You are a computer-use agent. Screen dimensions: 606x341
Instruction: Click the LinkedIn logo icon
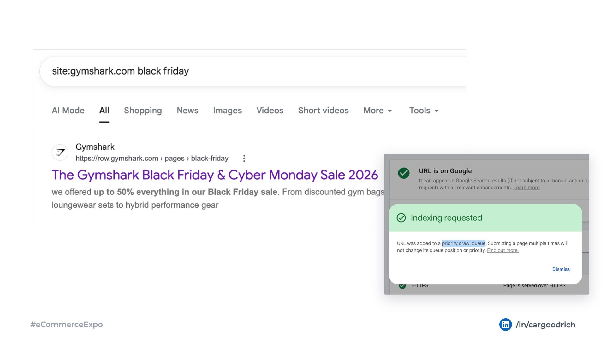pos(505,325)
